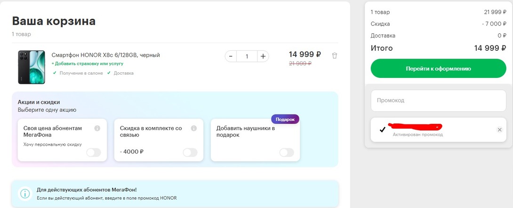Click the checkmark beside the activated promo code

pos(382,130)
